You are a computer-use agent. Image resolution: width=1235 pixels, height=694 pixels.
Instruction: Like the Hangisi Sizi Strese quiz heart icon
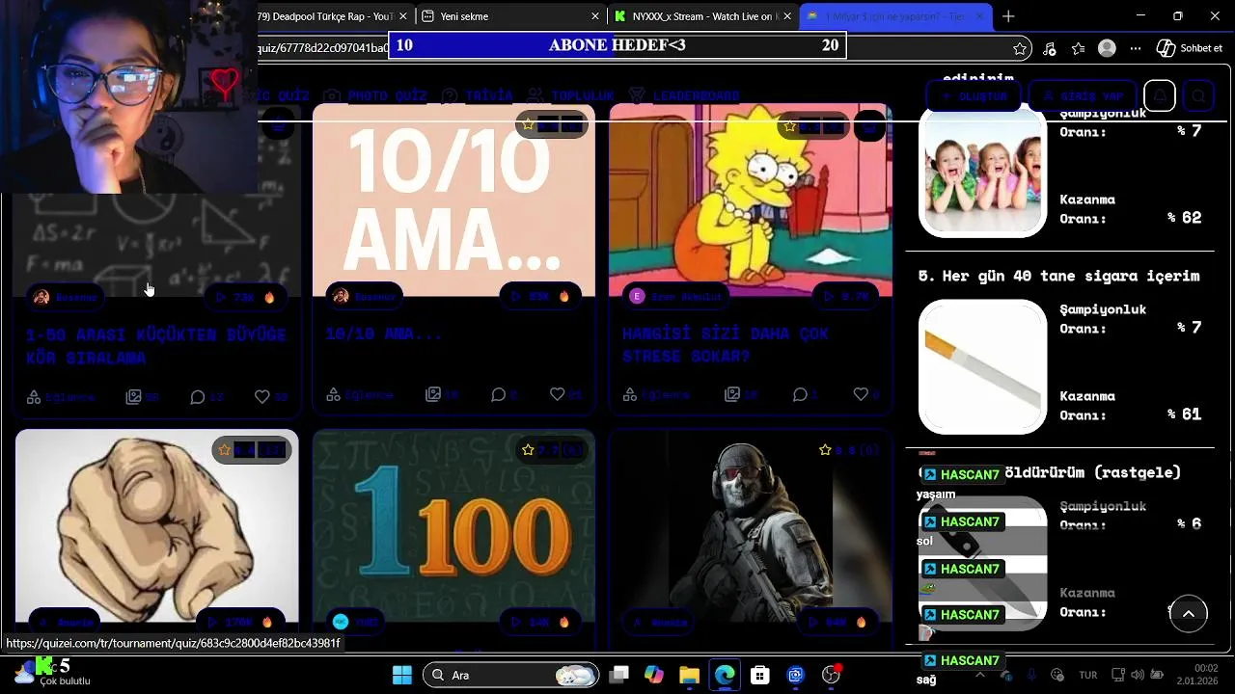861,394
